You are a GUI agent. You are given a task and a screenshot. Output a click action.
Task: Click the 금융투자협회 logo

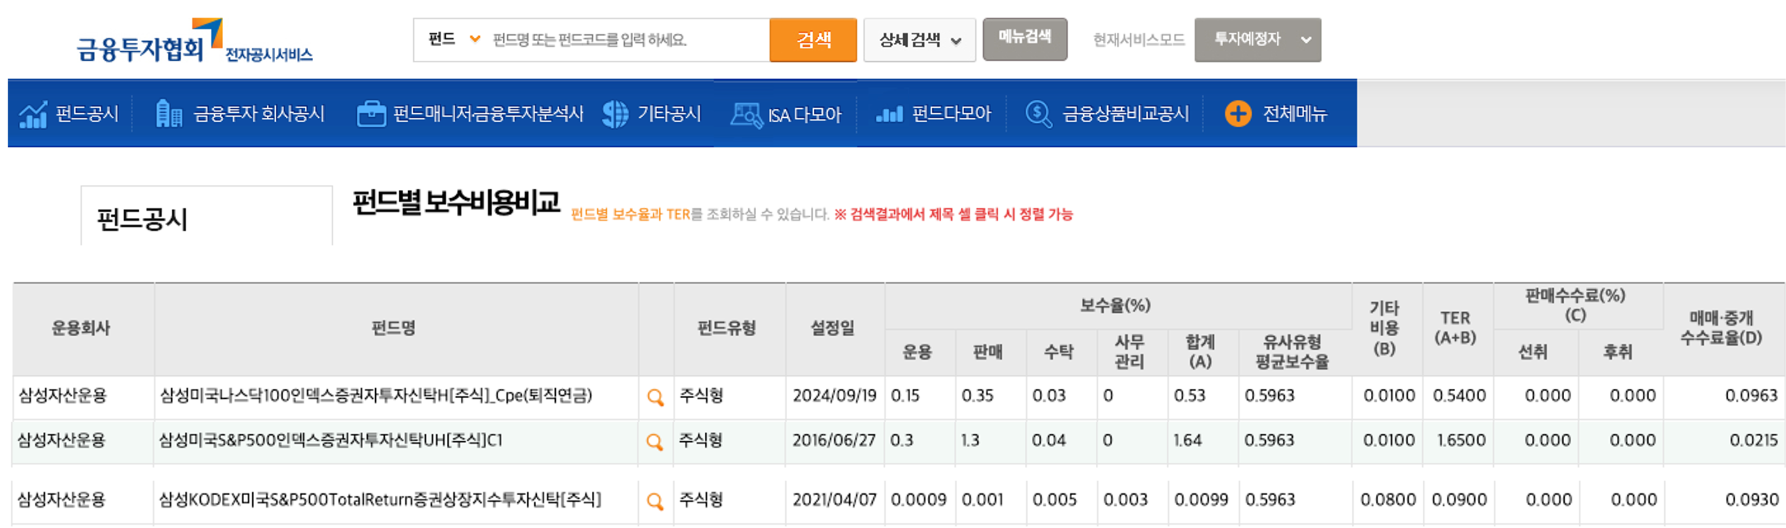(x=194, y=40)
